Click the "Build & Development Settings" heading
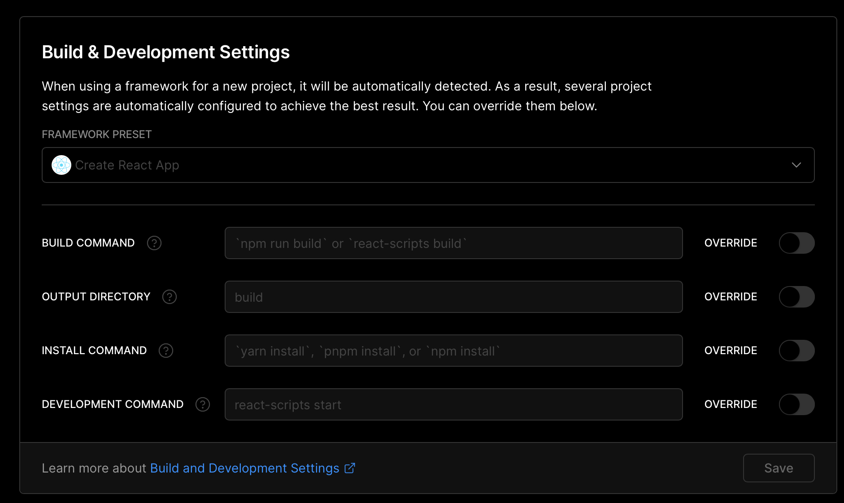This screenshot has width=844, height=503. (166, 52)
